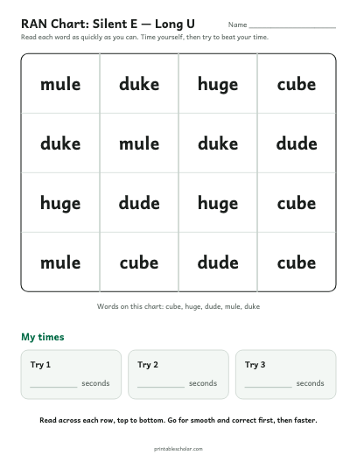Click the Name blank line
The image size is (357, 462).
pos(292,27)
